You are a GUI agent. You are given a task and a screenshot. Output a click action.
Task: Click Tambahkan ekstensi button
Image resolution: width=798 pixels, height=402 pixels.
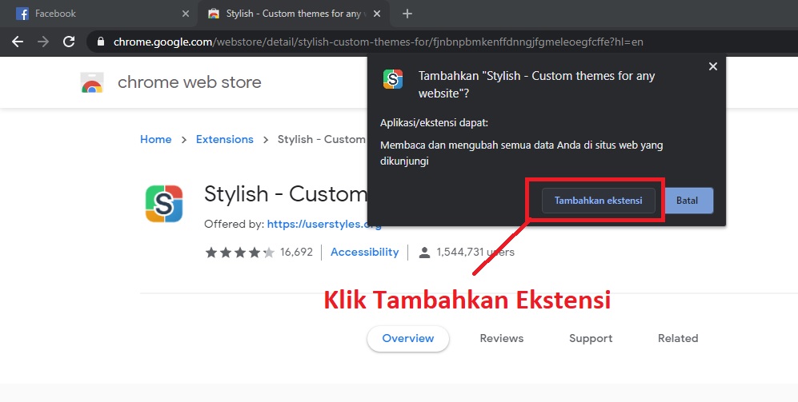click(x=598, y=201)
